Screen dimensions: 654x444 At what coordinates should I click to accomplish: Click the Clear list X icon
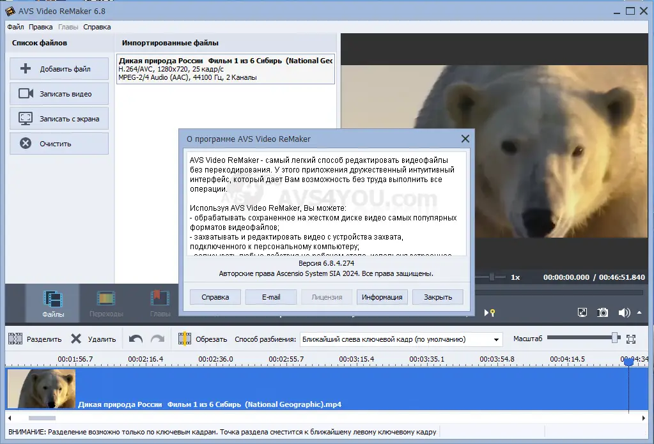(26, 143)
